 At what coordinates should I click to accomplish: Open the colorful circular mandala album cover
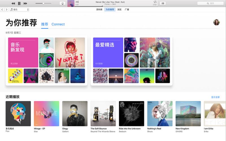tap(131, 60)
